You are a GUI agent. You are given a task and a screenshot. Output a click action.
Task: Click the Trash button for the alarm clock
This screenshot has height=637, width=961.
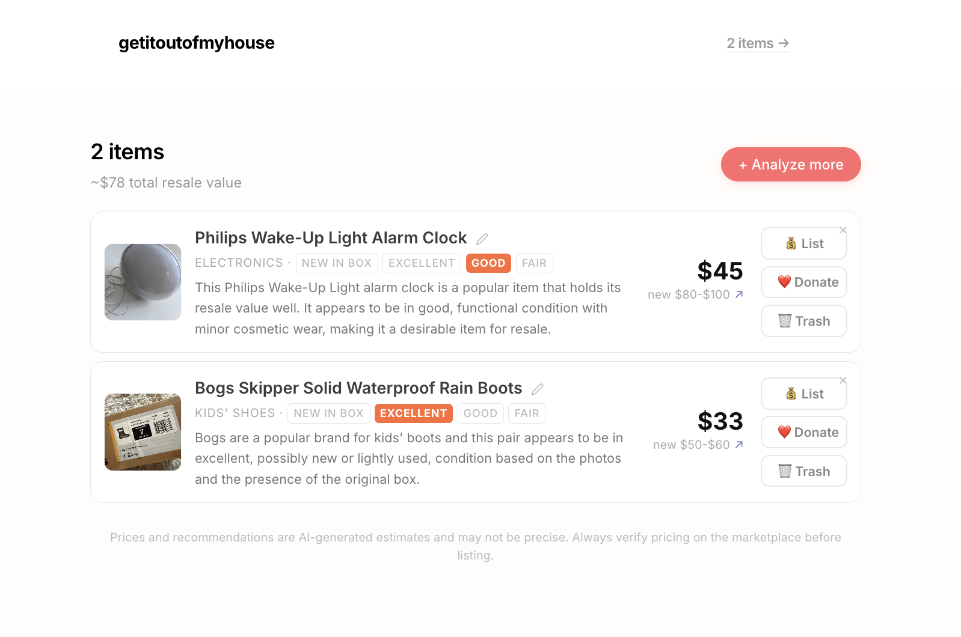coord(804,321)
